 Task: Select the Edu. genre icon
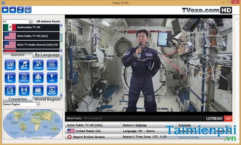click(10, 77)
